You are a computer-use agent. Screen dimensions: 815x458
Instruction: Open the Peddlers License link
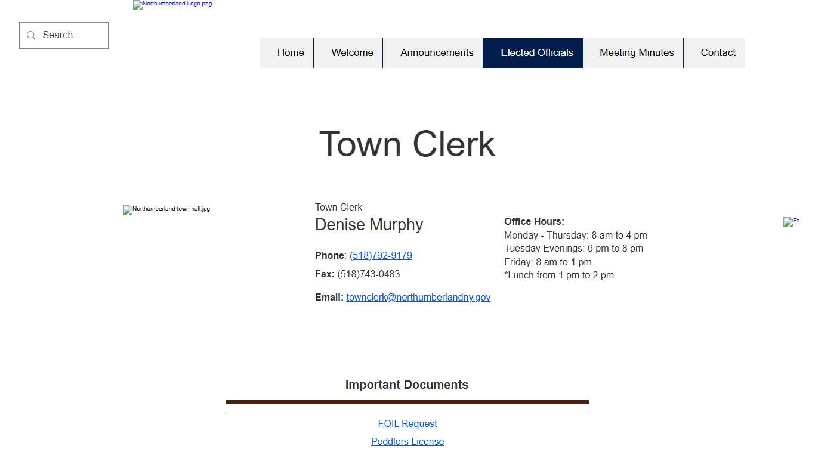pos(407,441)
